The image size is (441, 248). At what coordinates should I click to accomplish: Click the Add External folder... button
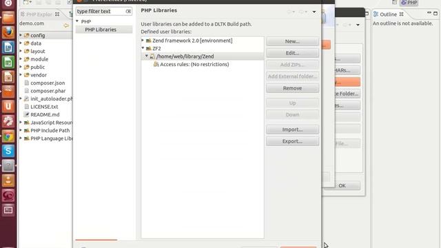[x=292, y=76]
